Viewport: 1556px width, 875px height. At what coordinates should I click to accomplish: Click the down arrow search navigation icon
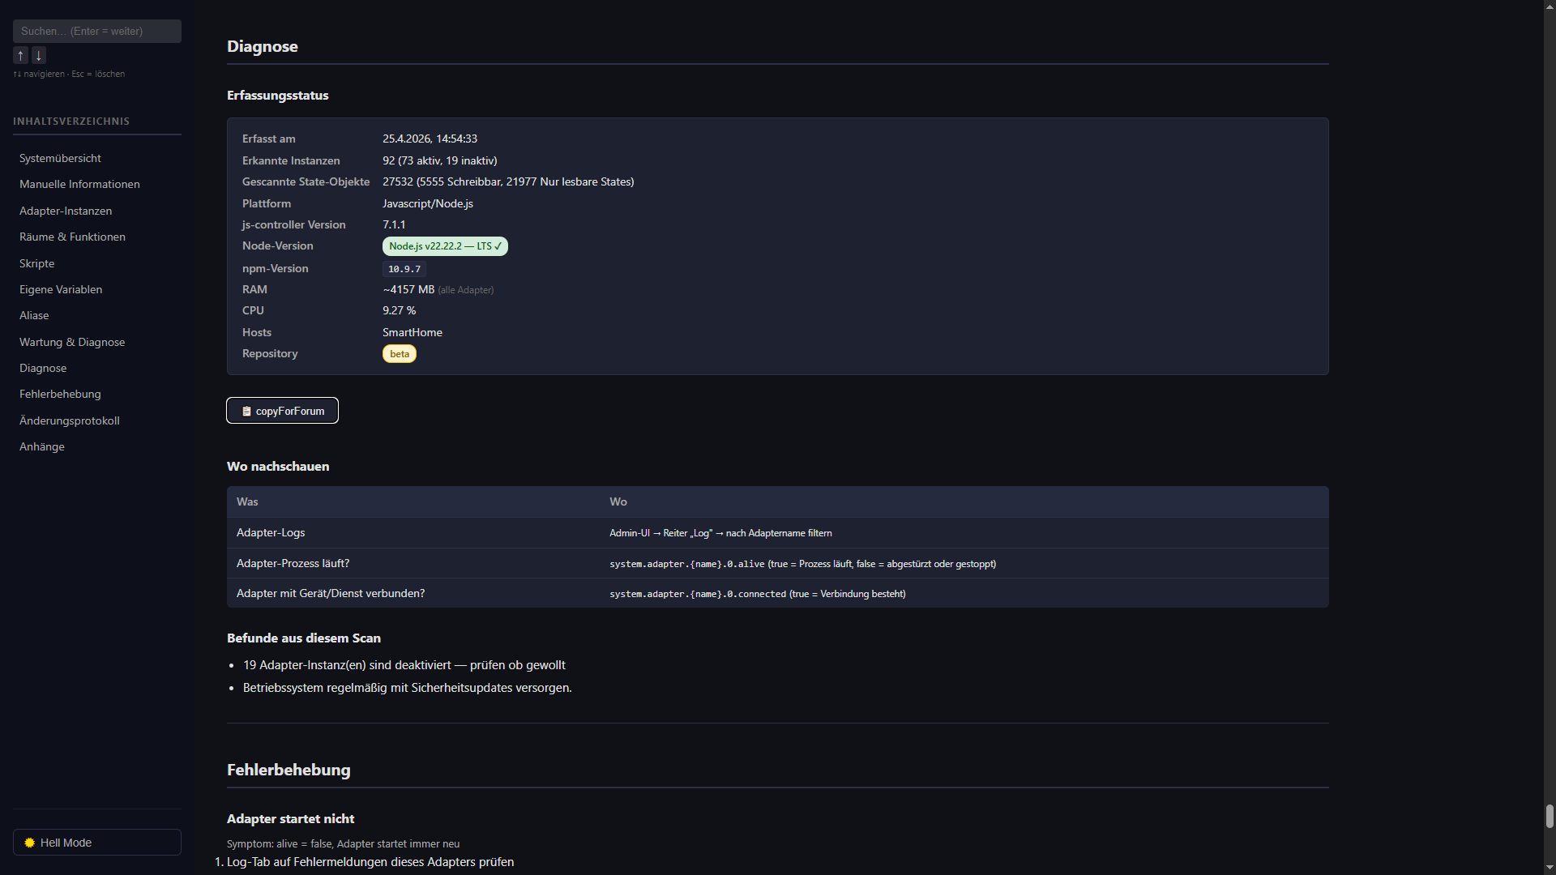pyautogui.click(x=38, y=55)
